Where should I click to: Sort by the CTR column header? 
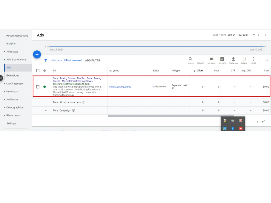pos(233,71)
